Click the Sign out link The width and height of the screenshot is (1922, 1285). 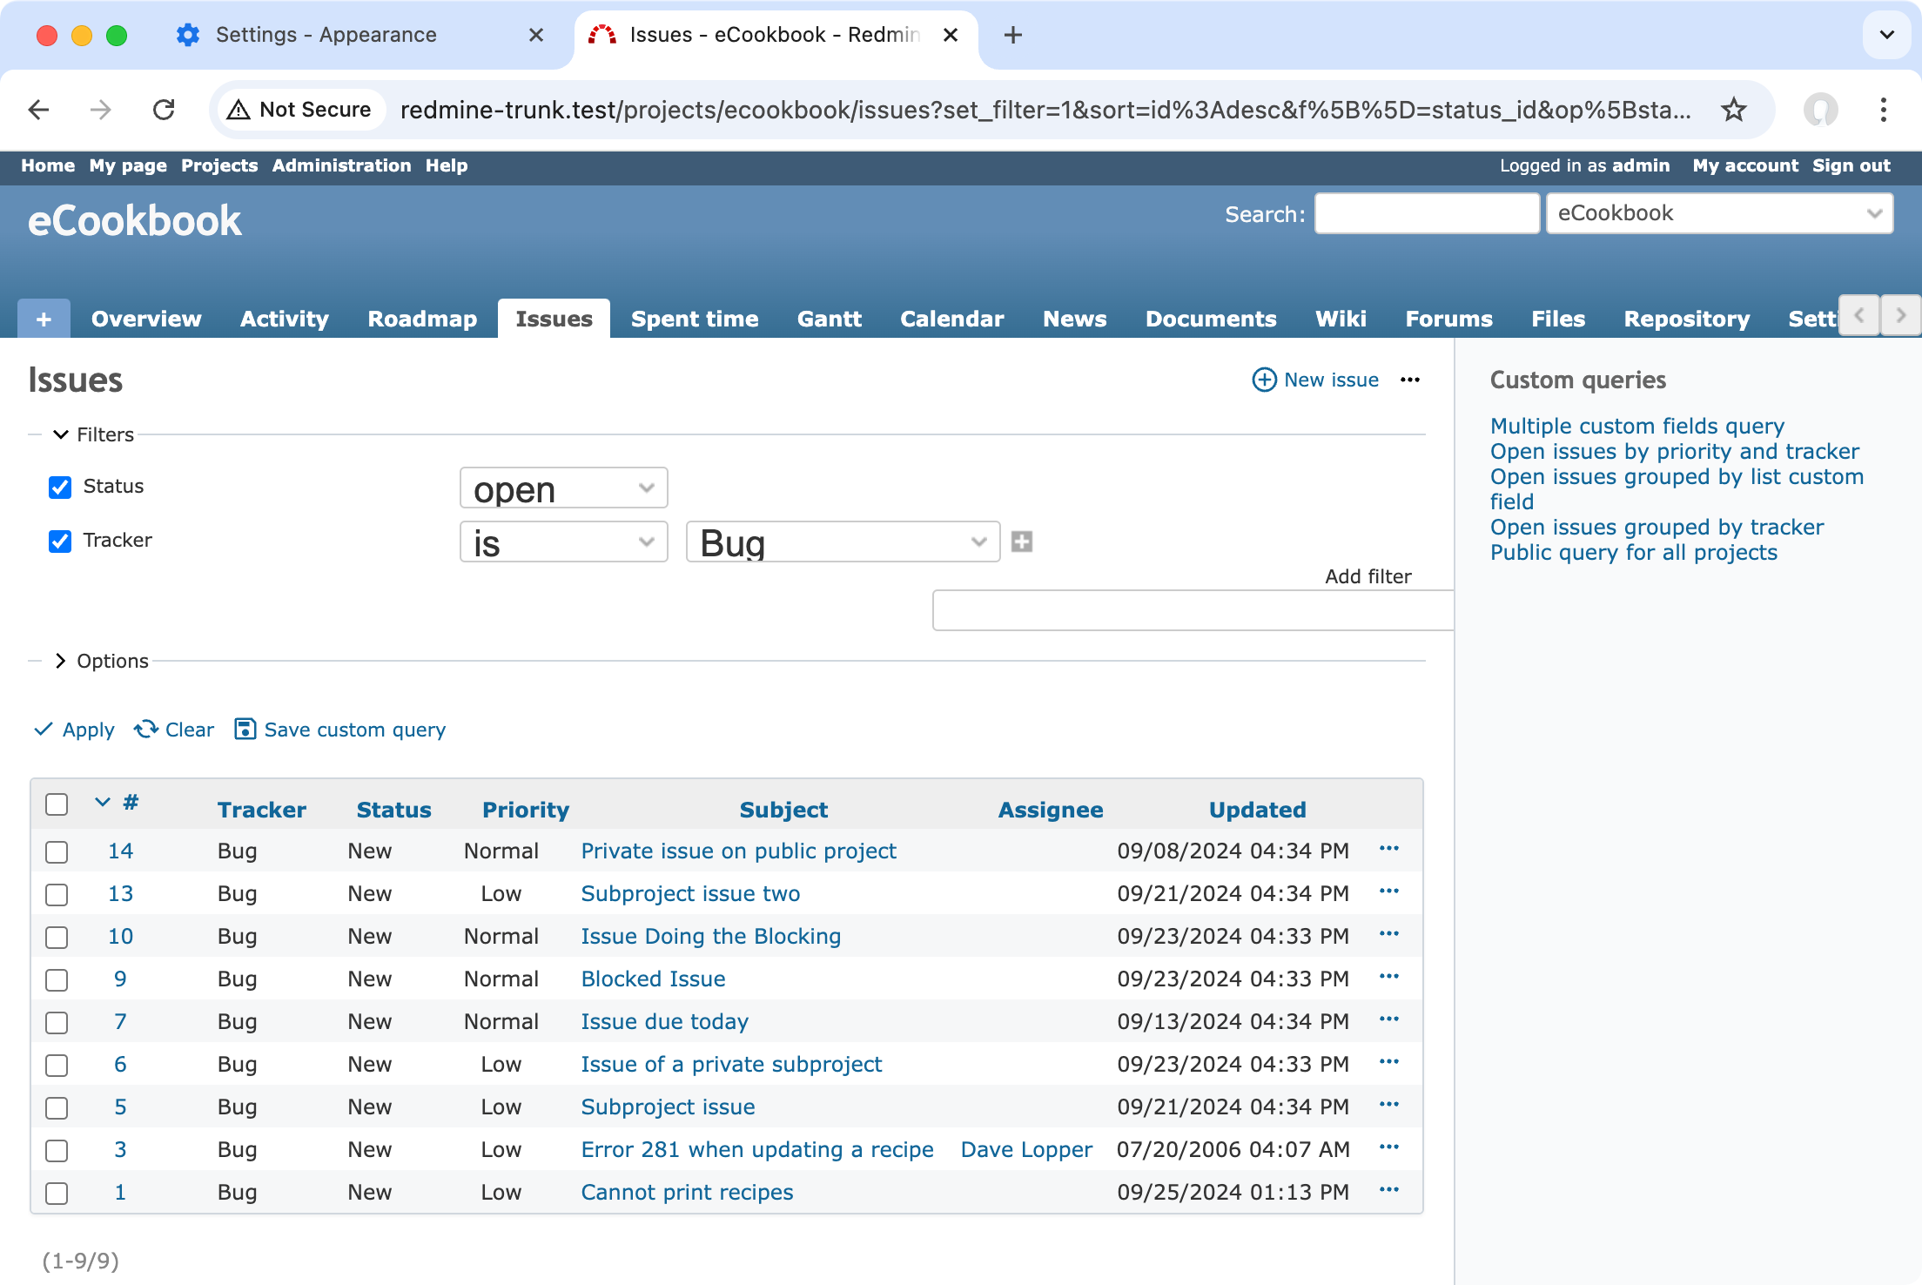pyautogui.click(x=1851, y=165)
